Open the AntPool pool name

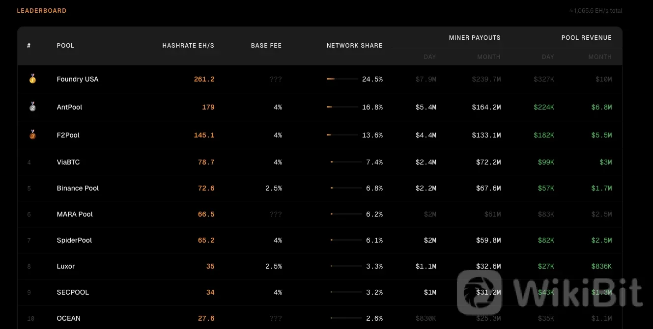click(x=69, y=107)
